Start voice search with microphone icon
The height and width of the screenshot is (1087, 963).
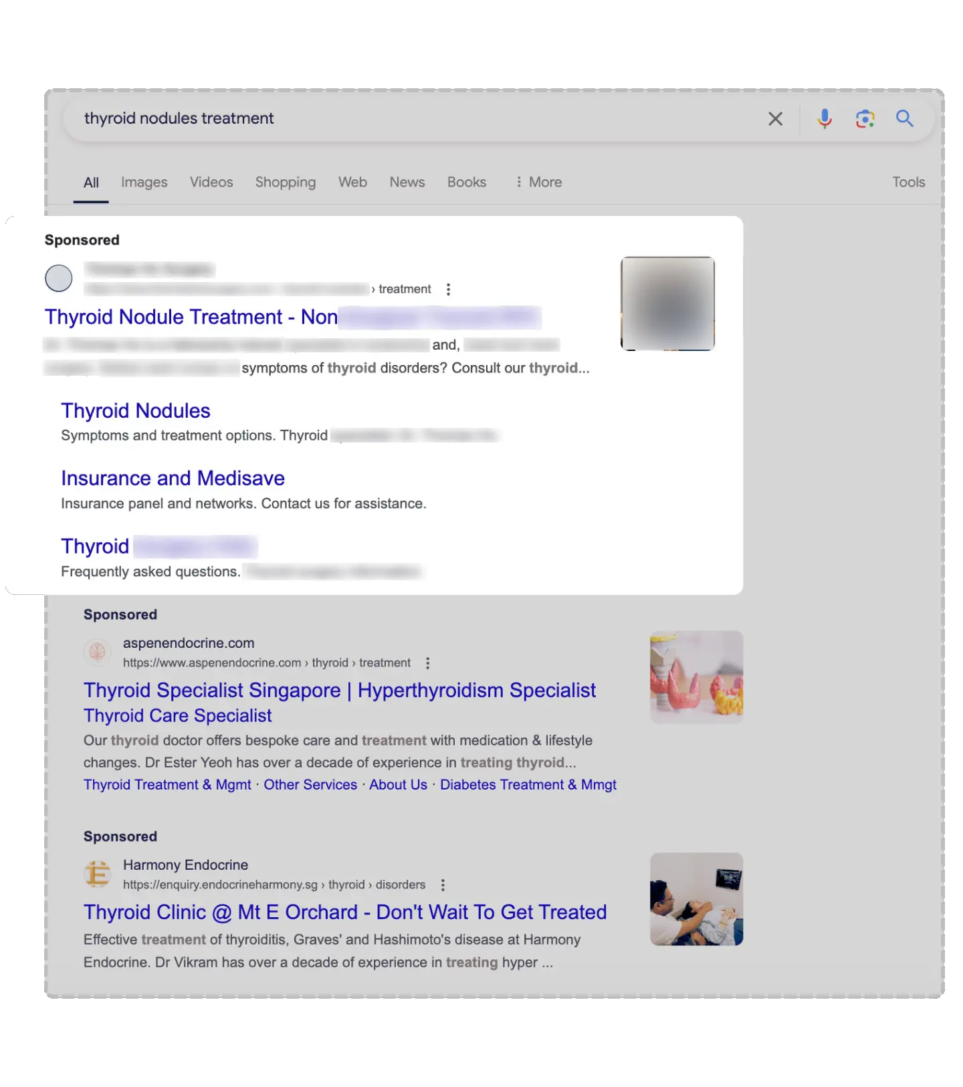[x=825, y=119]
